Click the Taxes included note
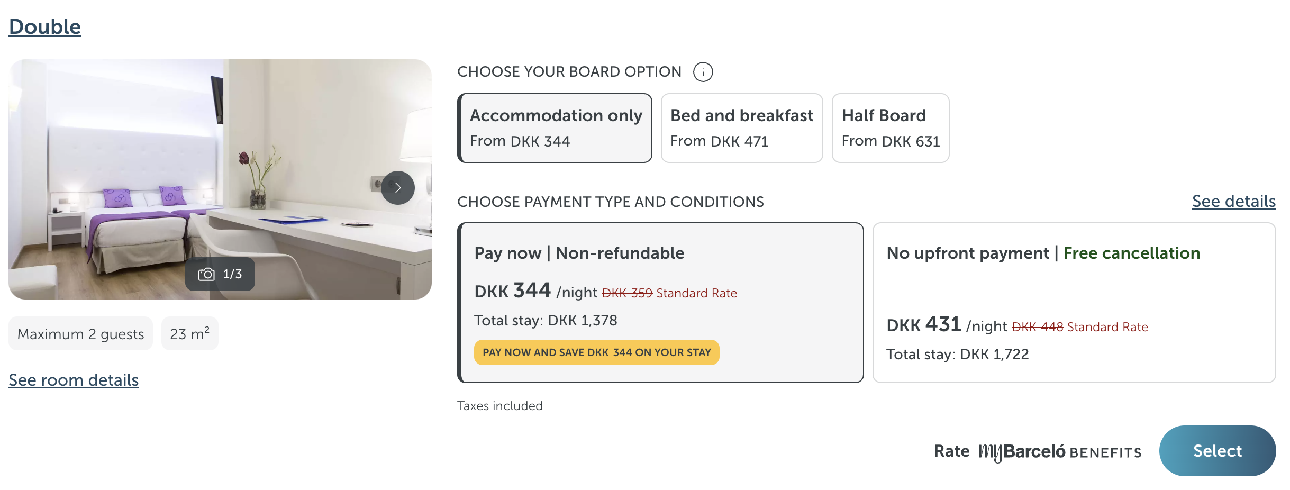This screenshot has height=490, width=1290. [499, 406]
